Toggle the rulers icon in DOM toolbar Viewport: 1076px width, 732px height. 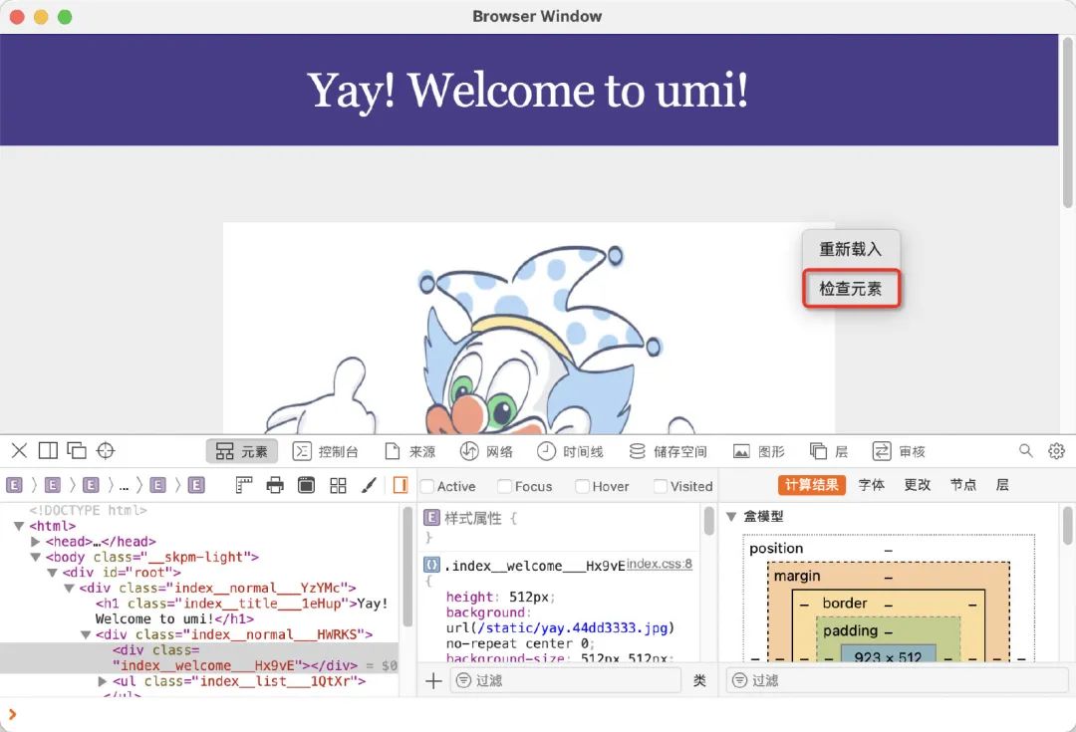[x=244, y=486]
